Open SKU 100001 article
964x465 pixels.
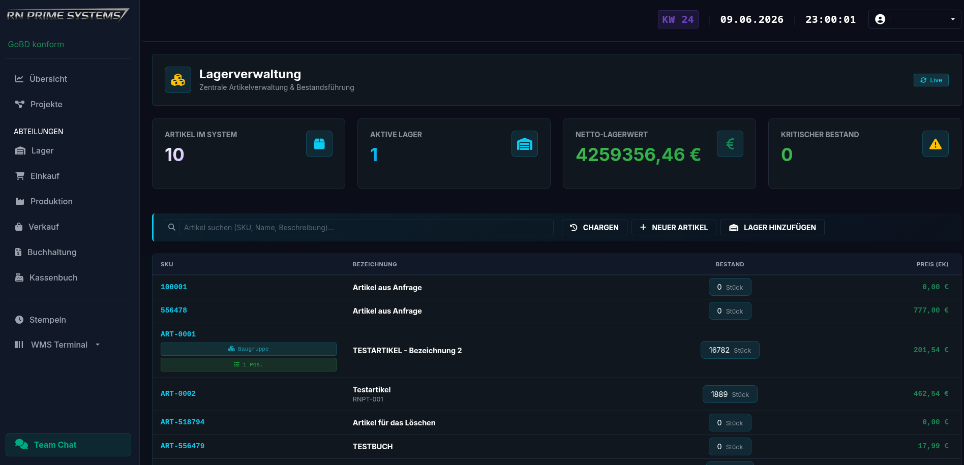174,287
